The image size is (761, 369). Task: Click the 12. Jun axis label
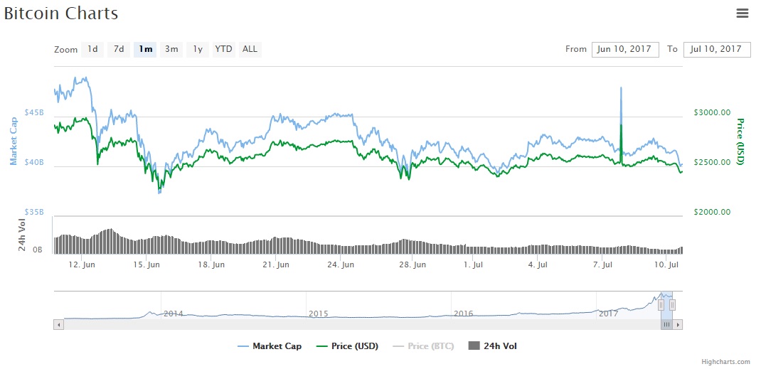[82, 264]
